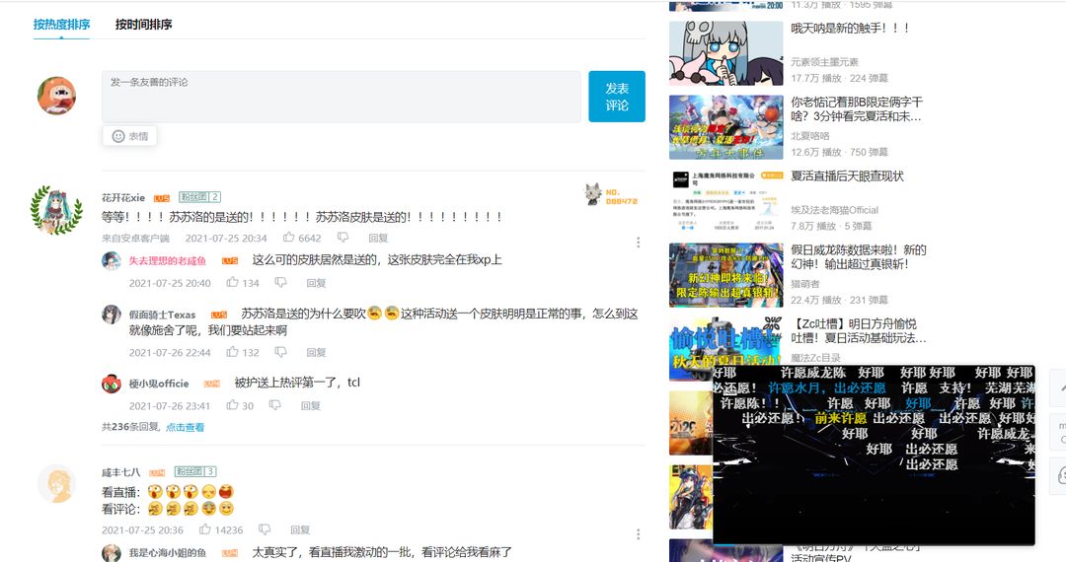Open video title 【Zc吐槽】明日方舟愉悦吐槽
This screenshot has width=1066, height=562.
pos(860,330)
